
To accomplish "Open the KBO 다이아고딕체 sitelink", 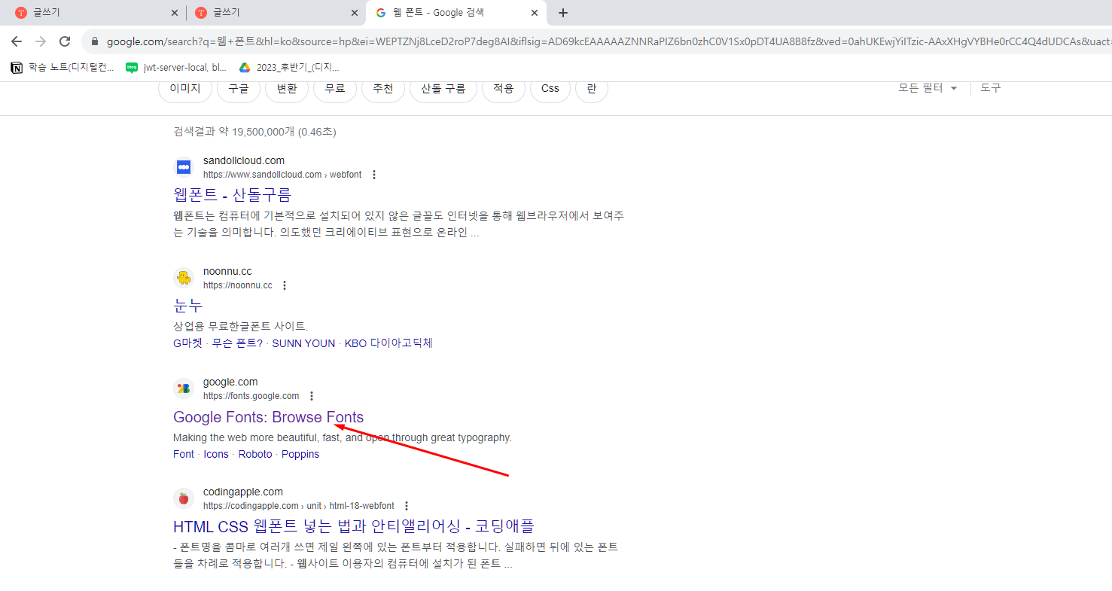I will [x=388, y=343].
